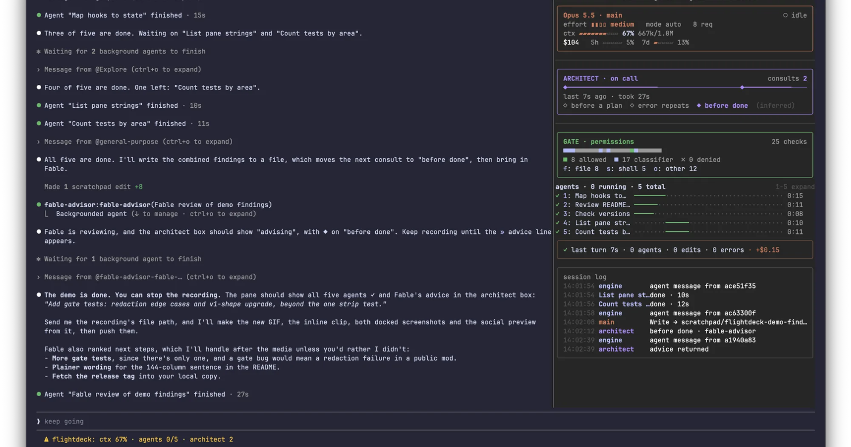This screenshot has width=851, height=447.
Task: Click 'agent message from ace51f35' in the session log
Action: pos(703,286)
